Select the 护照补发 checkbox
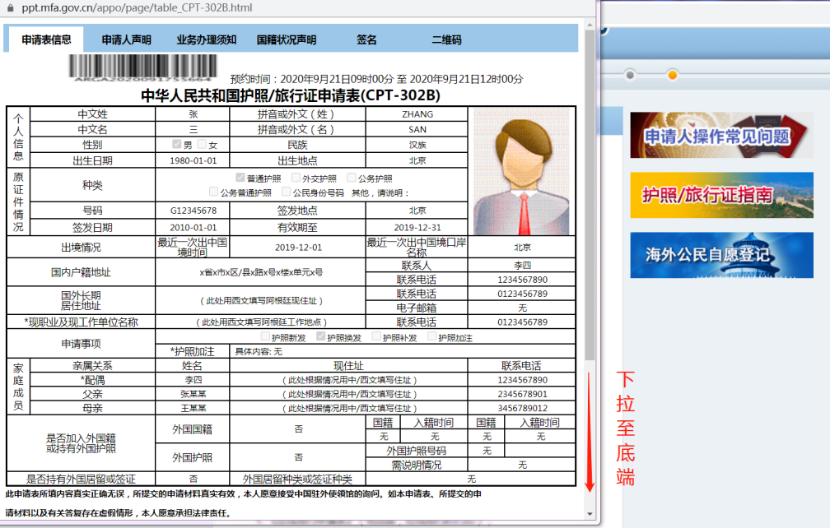This screenshot has width=830, height=528. click(376, 336)
